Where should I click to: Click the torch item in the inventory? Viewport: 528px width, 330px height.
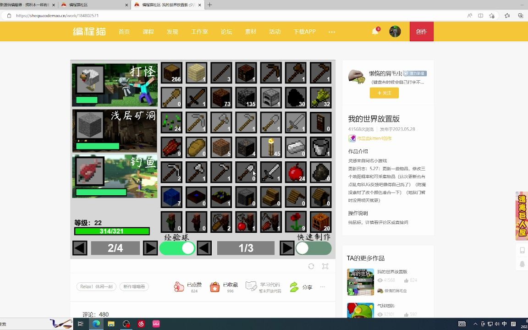click(x=270, y=147)
